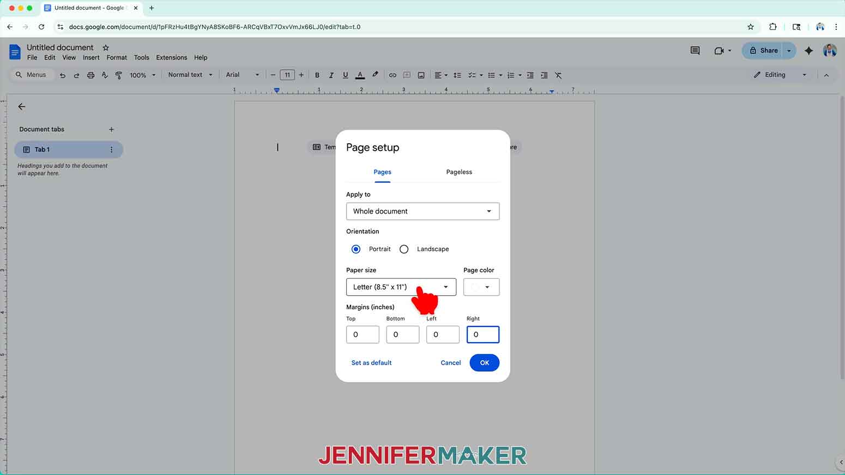Viewport: 845px width, 475px height.
Task: Open the 100% zoom dropdown
Action: [x=143, y=75]
